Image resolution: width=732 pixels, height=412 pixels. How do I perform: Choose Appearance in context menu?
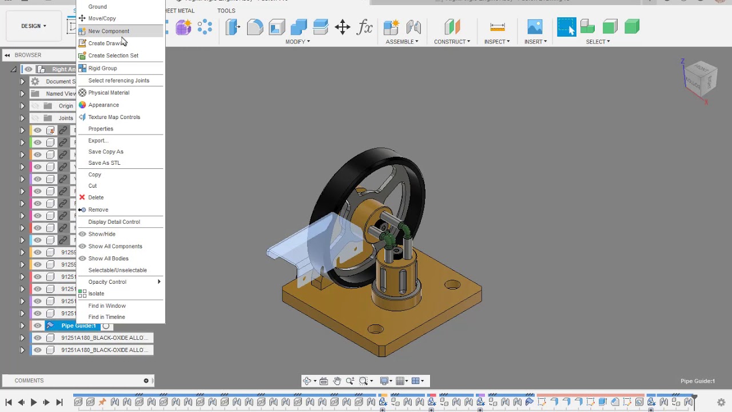point(121,105)
